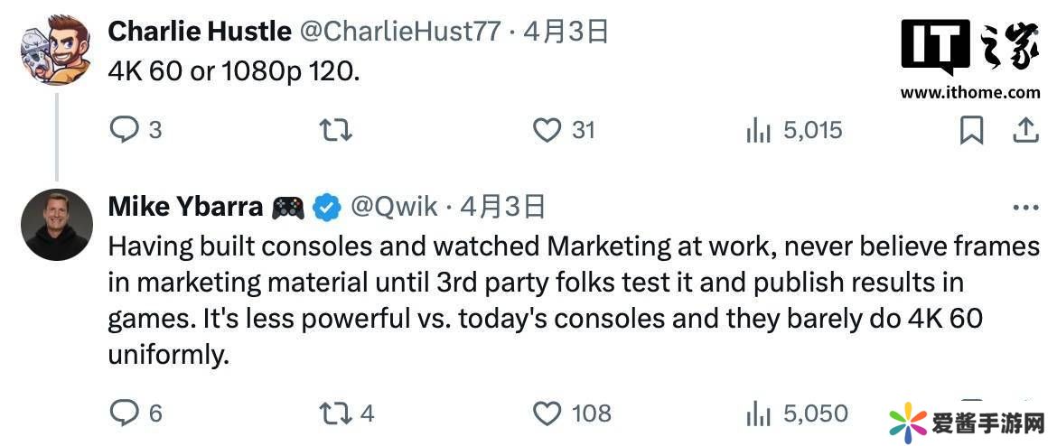
Task: Open Charlie Hustle's profile picture
Action: pyautogui.click(x=56, y=51)
